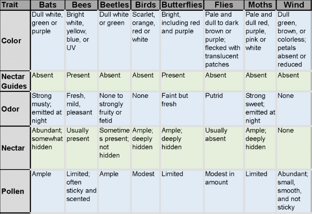Viewport: 312px width, 214px height.
Task: Click the Butterflies column header
Action: click(181, 5)
